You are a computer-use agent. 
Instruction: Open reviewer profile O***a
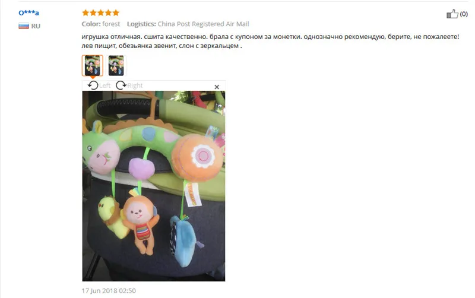click(28, 12)
